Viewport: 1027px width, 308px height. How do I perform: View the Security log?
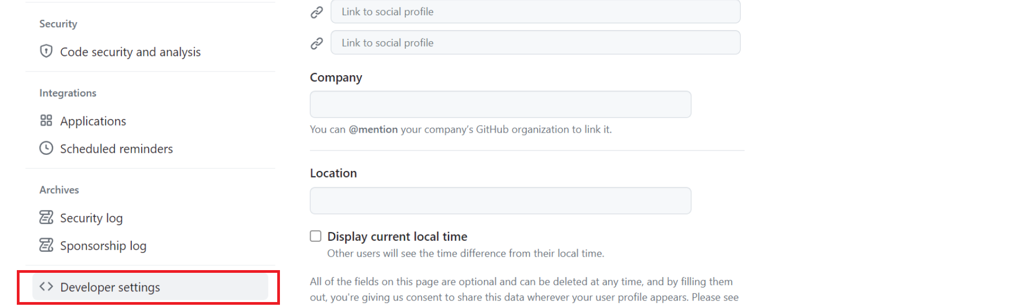(x=91, y=218)
